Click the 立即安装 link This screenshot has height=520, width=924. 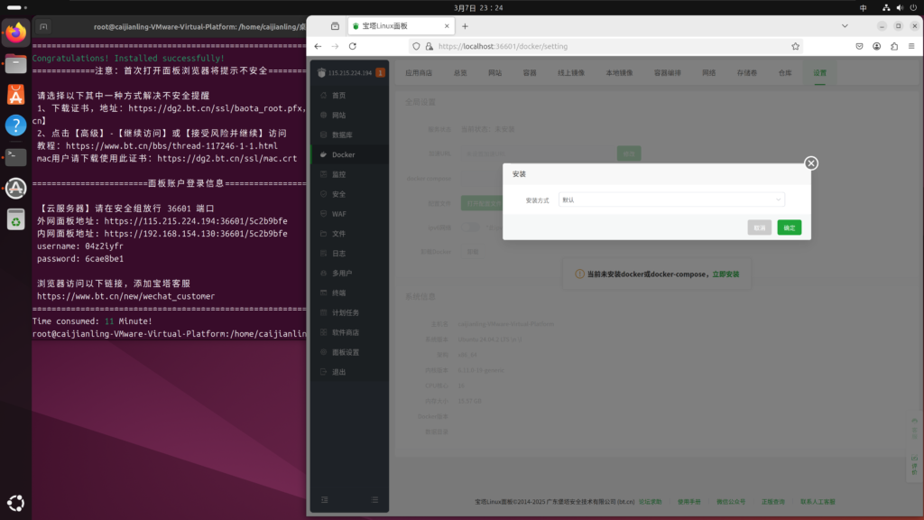coord(725,274)
